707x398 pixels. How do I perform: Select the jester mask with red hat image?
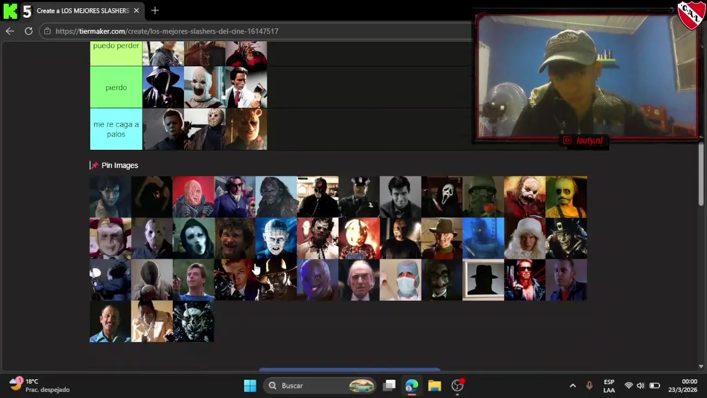(x=110, y=238)
